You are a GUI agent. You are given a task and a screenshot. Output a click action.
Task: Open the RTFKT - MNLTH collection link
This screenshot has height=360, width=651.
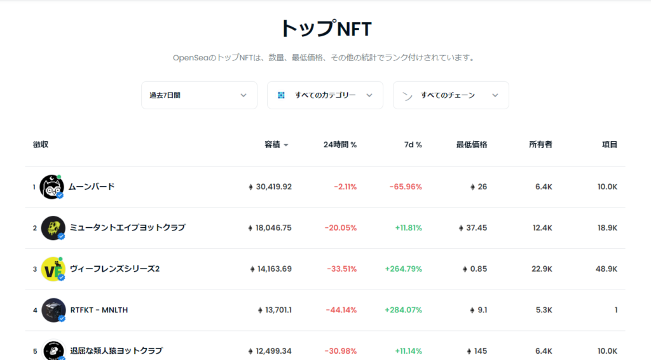click(99, 310)
